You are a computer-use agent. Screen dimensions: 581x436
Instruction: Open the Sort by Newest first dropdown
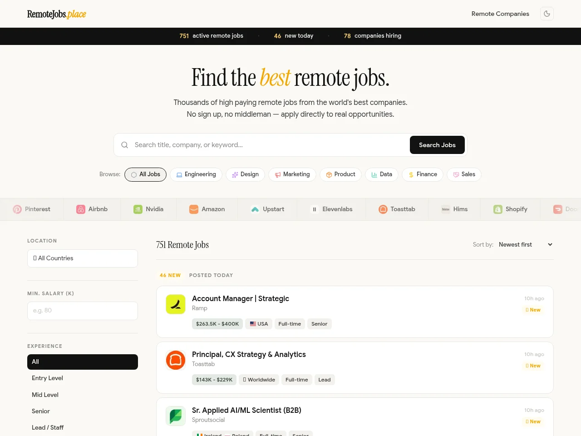[x=526, y=244]
